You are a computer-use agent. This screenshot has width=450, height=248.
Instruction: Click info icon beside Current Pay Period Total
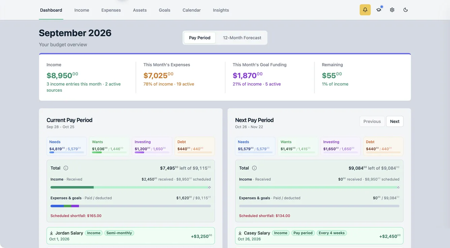[66, 168]
